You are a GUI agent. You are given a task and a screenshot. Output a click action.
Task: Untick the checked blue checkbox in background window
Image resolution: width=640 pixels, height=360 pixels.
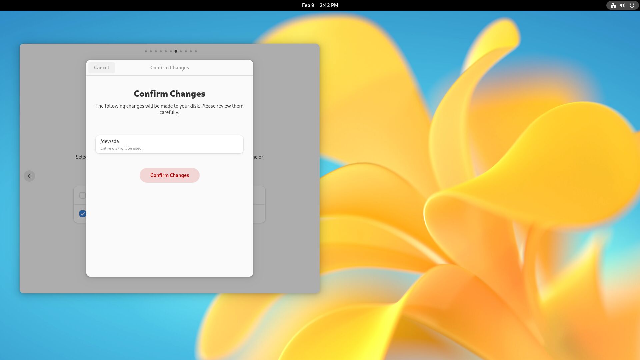pyautogui.click(x=83, y=214)
